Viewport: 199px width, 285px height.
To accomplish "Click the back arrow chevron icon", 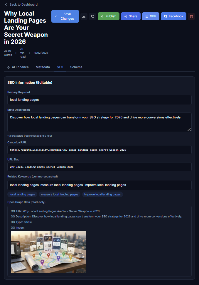I will click(6, 4).
